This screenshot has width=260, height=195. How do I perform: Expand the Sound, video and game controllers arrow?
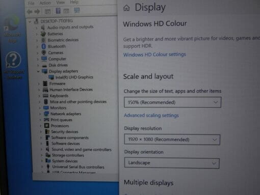click(x=42, y=149)
